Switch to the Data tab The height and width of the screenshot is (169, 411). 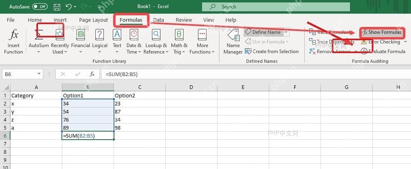pos(158,20)
